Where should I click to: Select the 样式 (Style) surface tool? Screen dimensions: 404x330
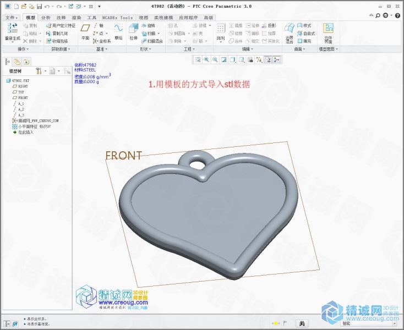click(x=304, y=25)
